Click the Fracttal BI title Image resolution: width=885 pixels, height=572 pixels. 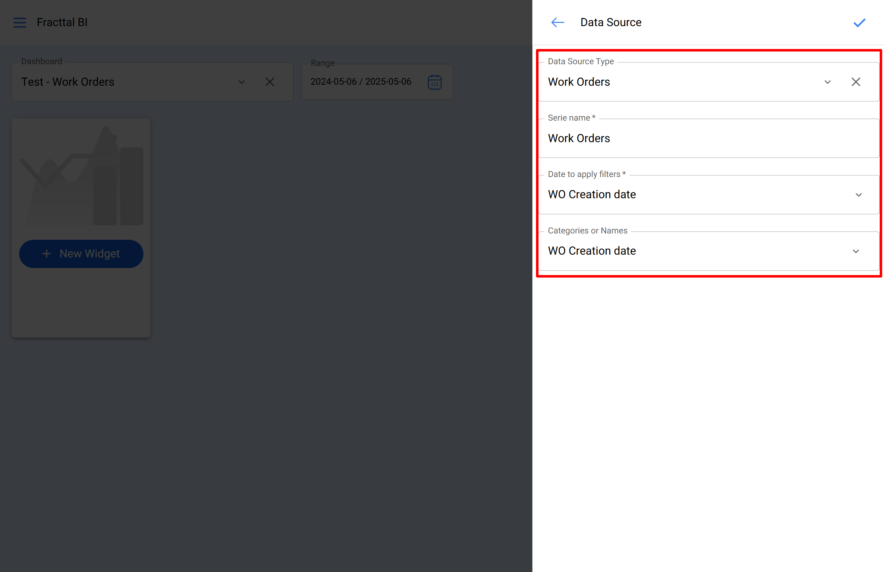pos(62,23)
